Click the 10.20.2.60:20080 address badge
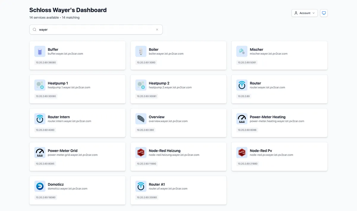This screenshot has width=357, height=211. click(x=147, y=197)
